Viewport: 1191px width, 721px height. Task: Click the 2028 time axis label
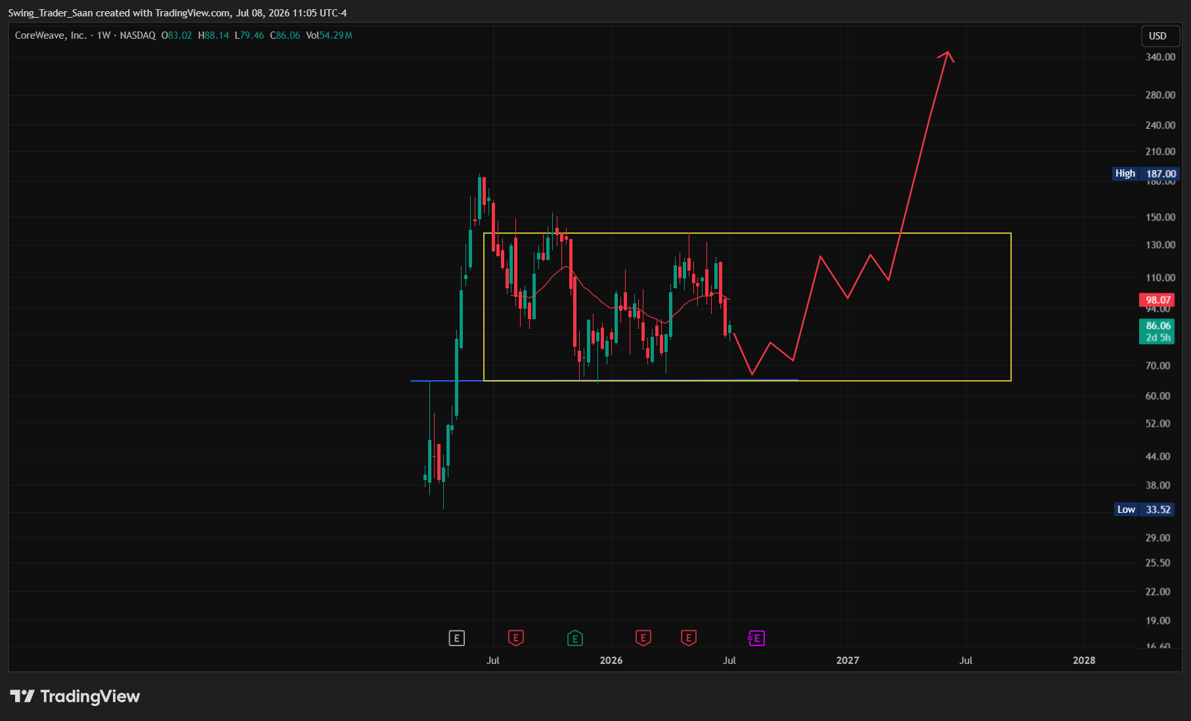[x=1083, y=661]
